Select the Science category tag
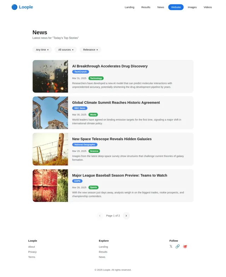 click(94, 151)
